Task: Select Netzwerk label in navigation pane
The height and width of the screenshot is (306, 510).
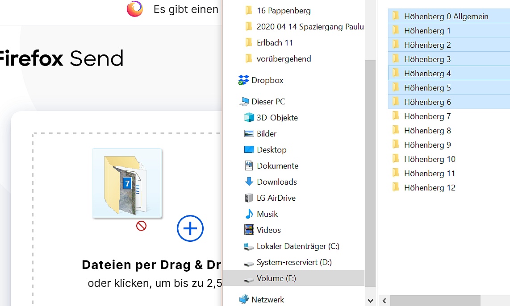Action: click(268, 299)
